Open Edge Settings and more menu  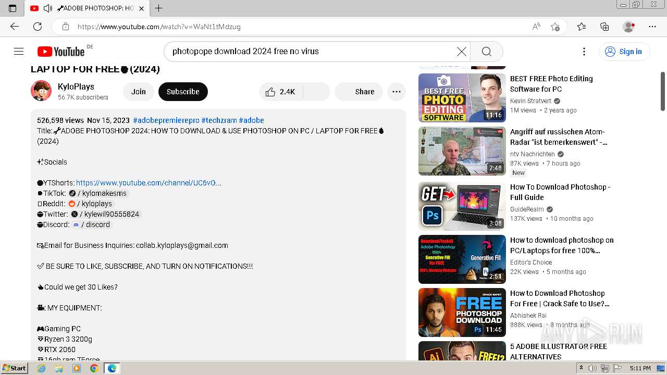click(x=652, y=27)
